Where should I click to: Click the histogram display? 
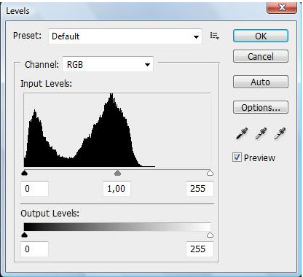(x=117, y=130)
